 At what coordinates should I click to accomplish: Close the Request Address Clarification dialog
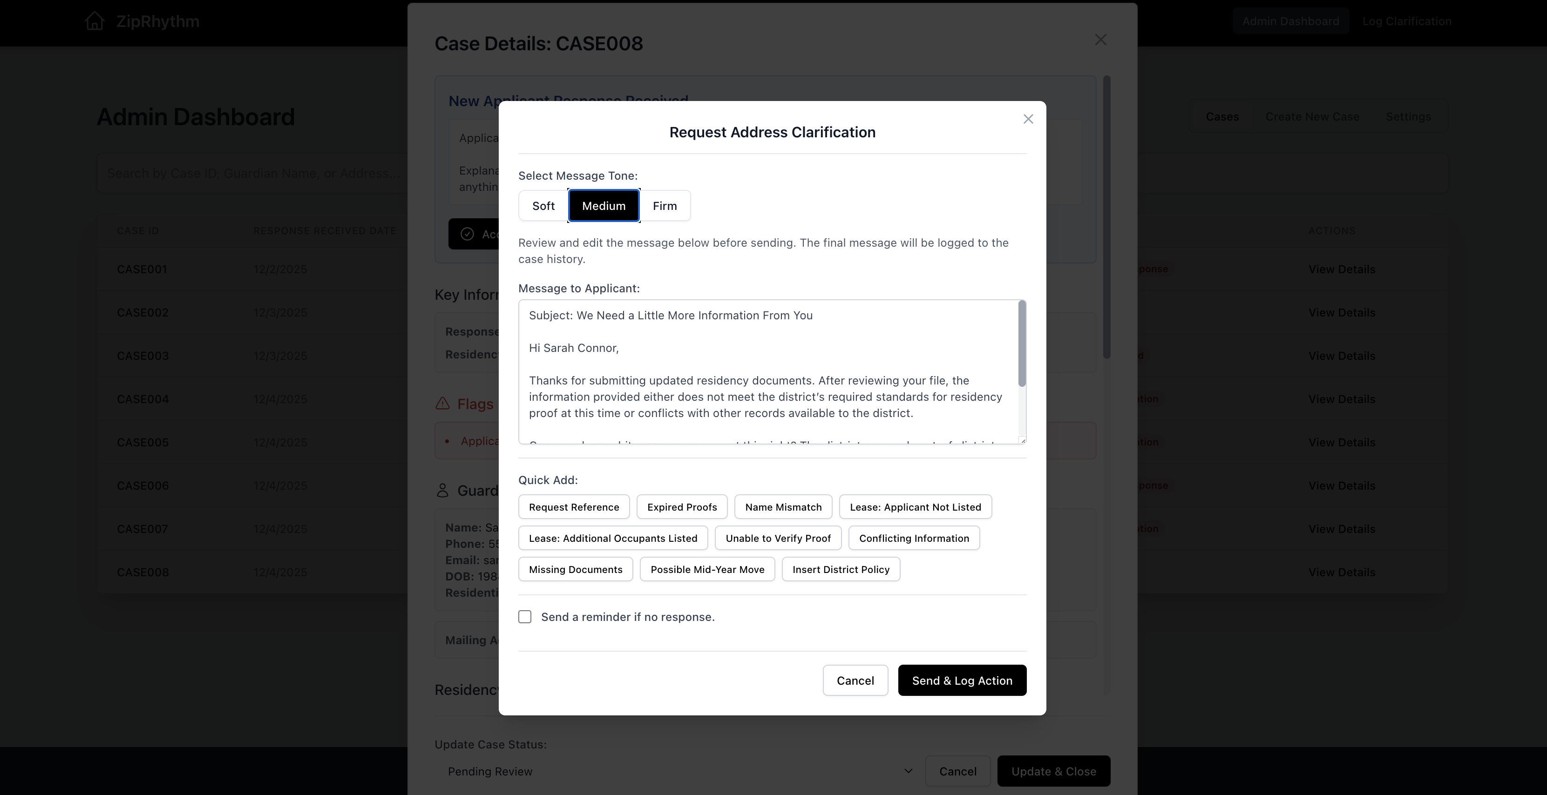(1028, 119)
